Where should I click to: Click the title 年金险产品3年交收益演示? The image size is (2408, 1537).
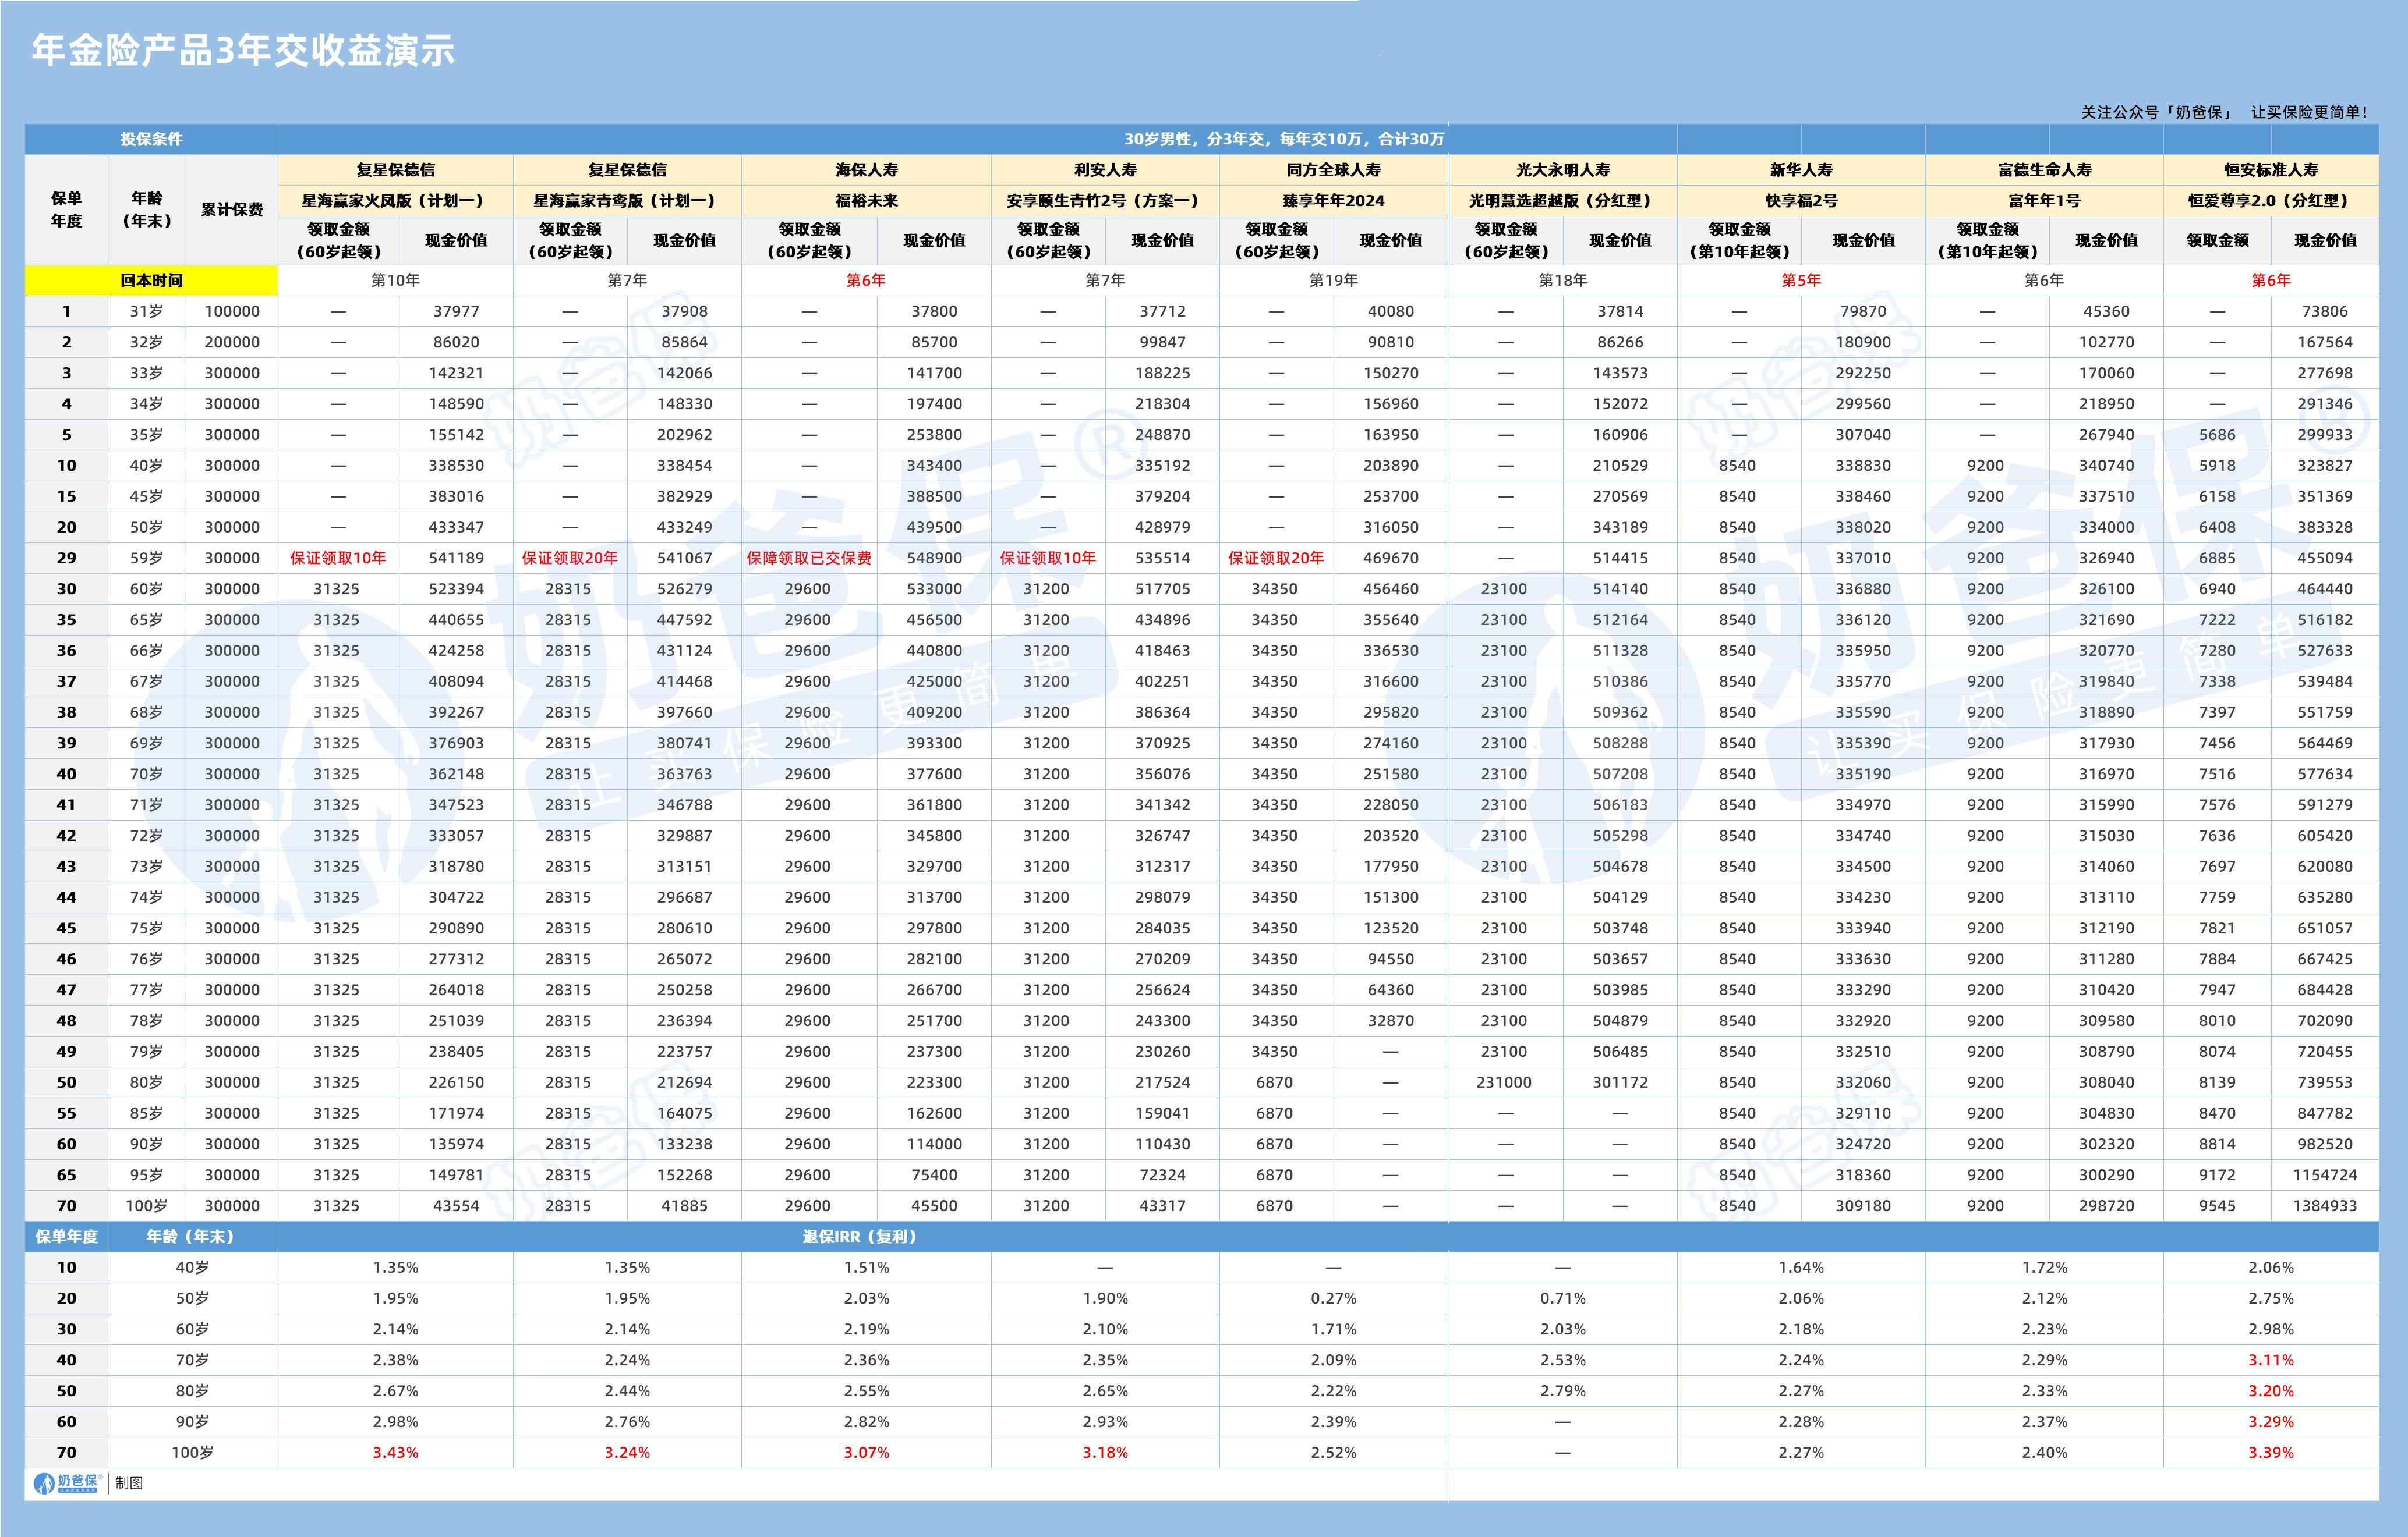(243, 50)
